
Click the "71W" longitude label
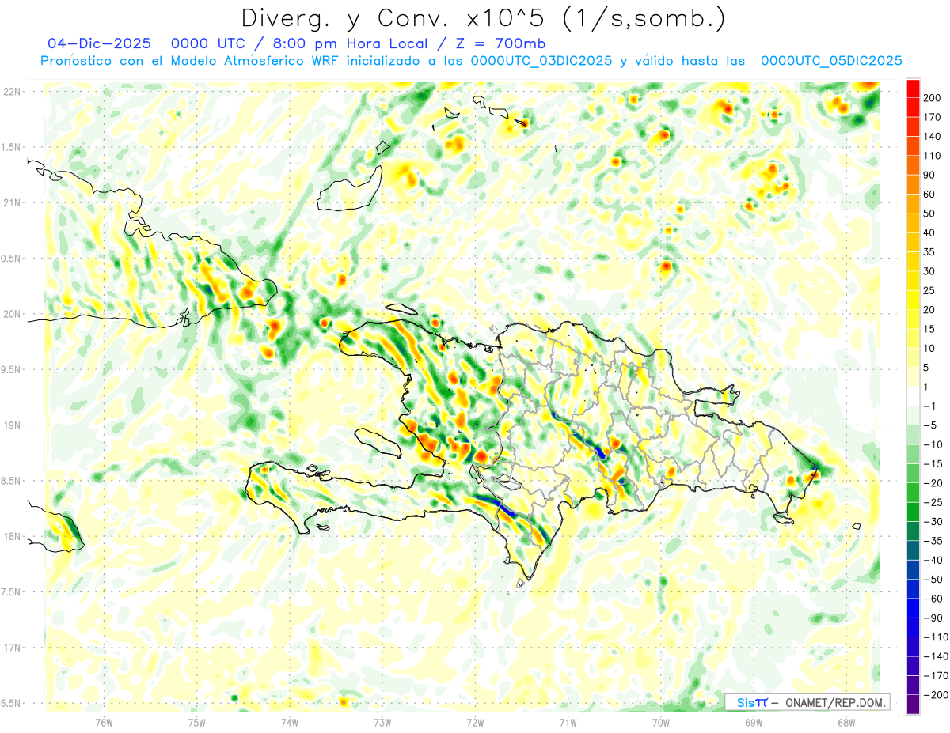(568, 722)
